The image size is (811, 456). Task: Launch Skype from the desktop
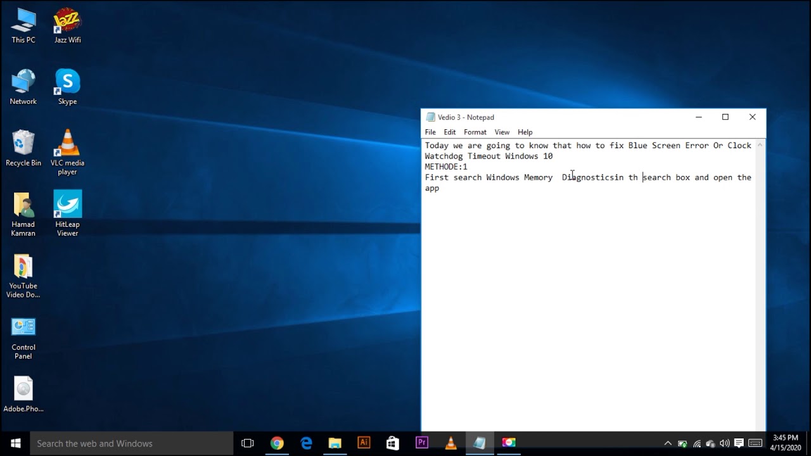[67, 87]
